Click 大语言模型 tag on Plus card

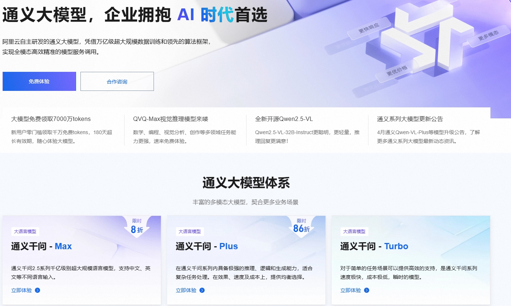coord(190,231)
